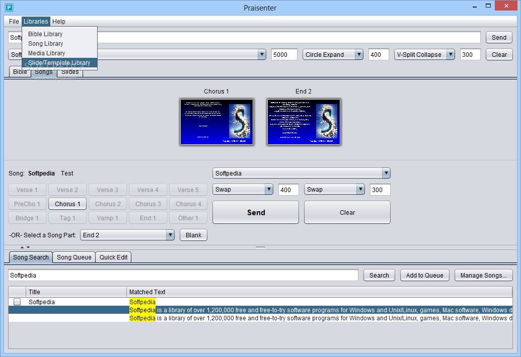Choose Media Library from the menu
Image resolution: width=521 pixels, height=357 pixels.
(x=60, y=53)
